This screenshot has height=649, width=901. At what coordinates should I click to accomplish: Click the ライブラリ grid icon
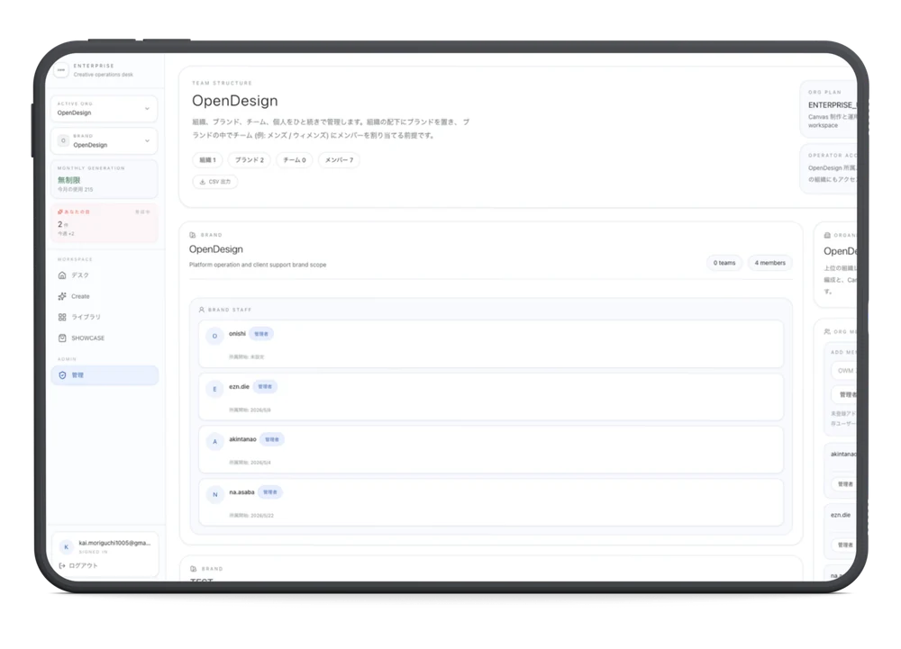click(62, 317)
